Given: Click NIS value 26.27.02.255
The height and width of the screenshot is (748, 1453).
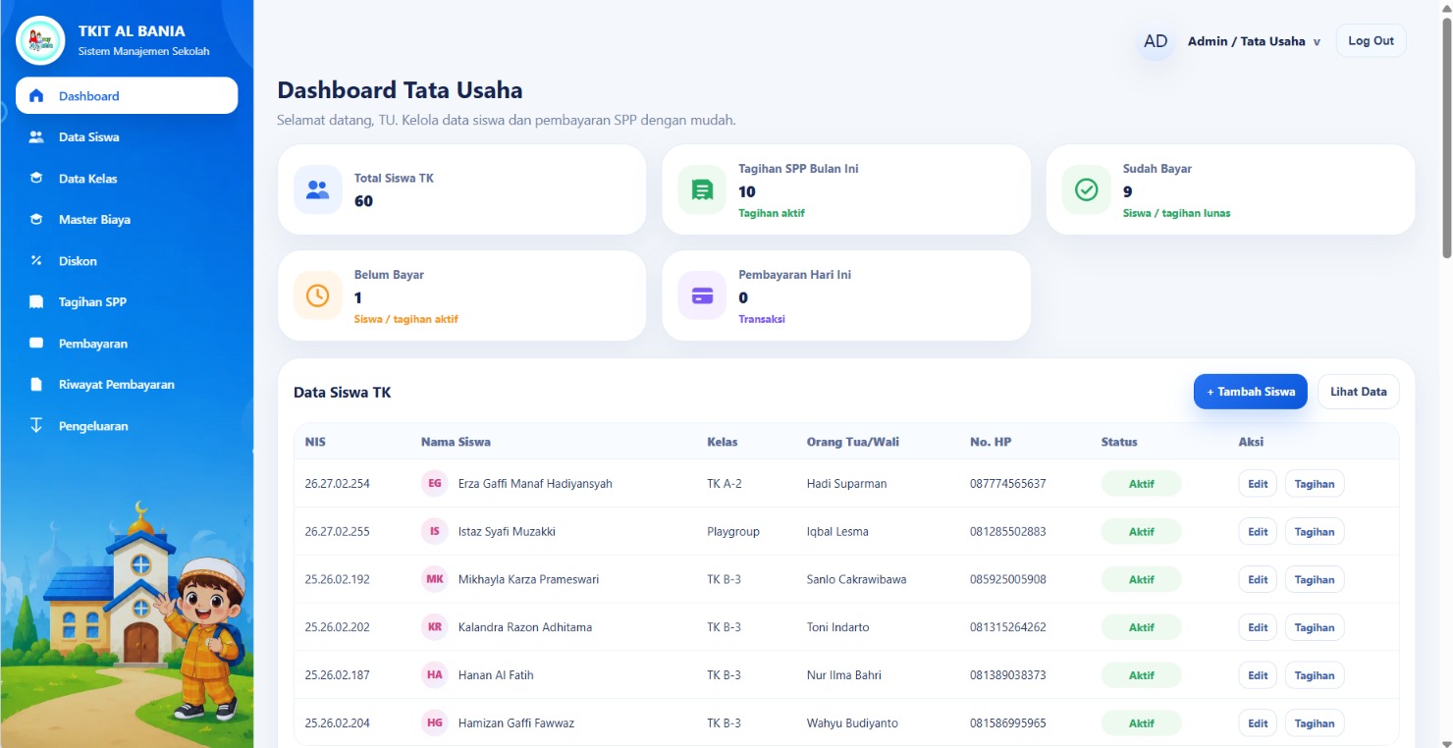Looking at the screenshot, I should pyautogui.click(x=338, y=532).
